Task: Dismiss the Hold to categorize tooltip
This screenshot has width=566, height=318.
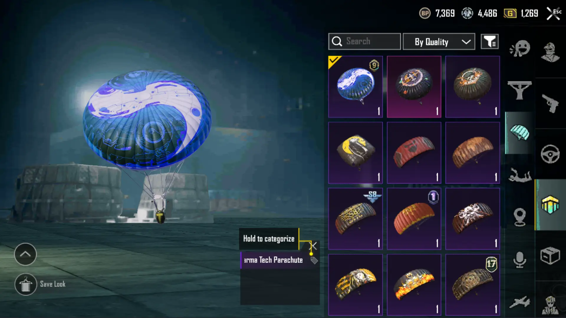Action: pyautogui.click(x=313, y=246)
